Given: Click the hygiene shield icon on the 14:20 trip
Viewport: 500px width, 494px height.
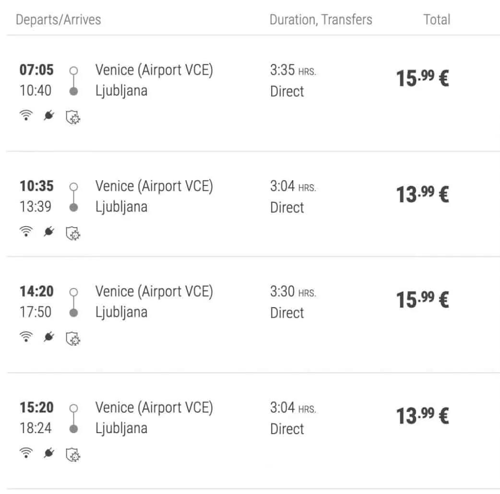Looking at the screenshot, I should click(72, 338).
